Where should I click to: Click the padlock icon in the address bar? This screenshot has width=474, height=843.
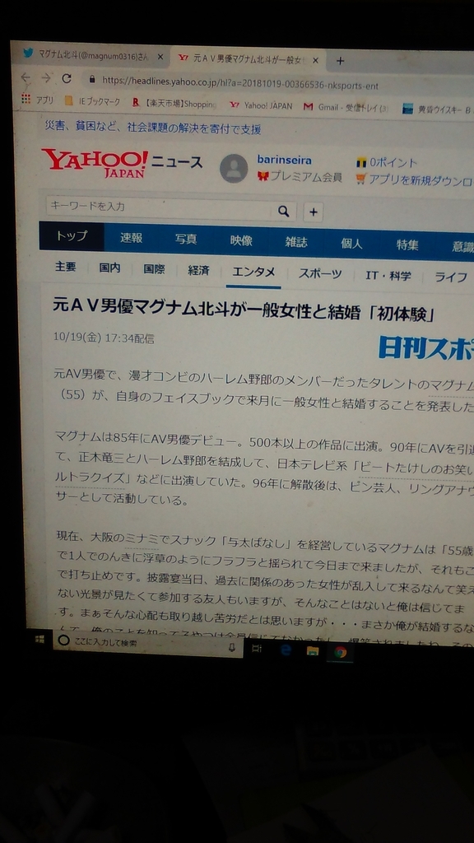pos(92,79)
